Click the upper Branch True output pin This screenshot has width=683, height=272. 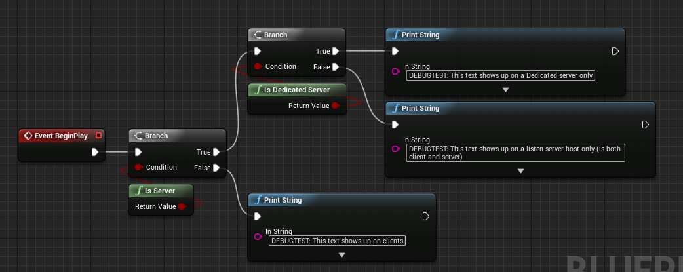(x=335, y=51)
